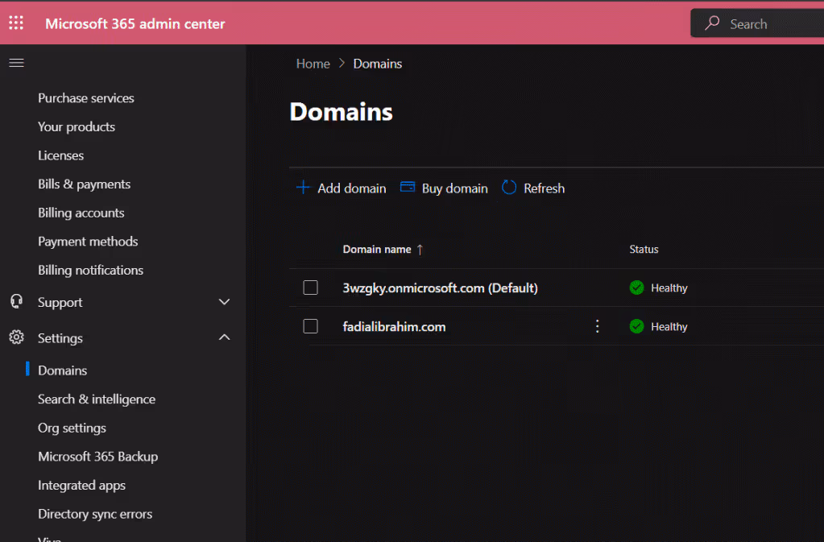Open more actions for fadialibrahim.com
This screenshot has width=824, height=542.
tap(597, 326)
